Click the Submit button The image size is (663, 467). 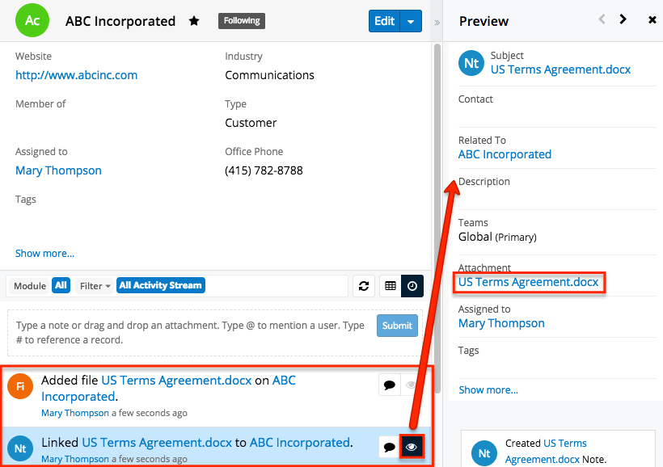tap(397, 326)
